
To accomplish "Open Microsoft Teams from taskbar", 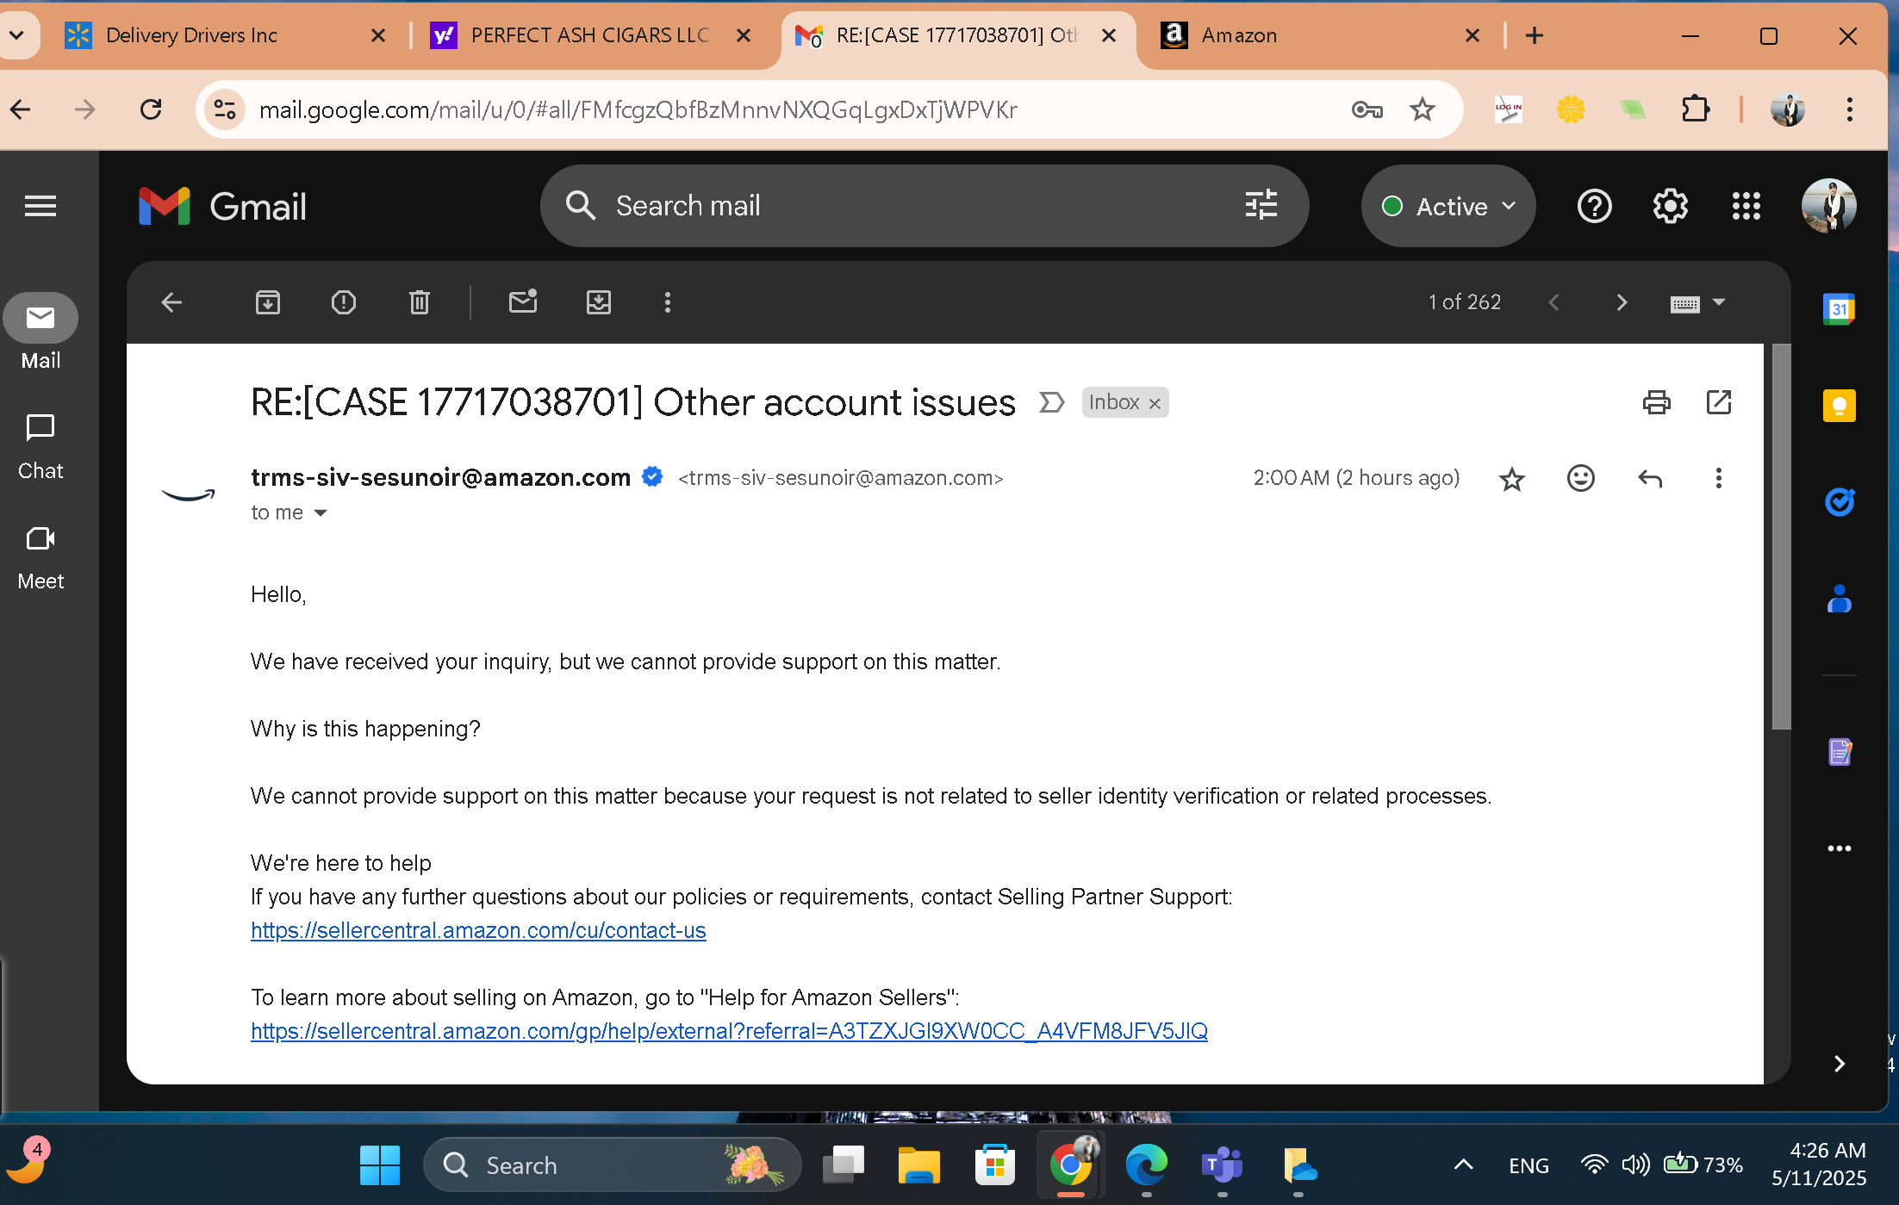I will click(1223, 1165).
